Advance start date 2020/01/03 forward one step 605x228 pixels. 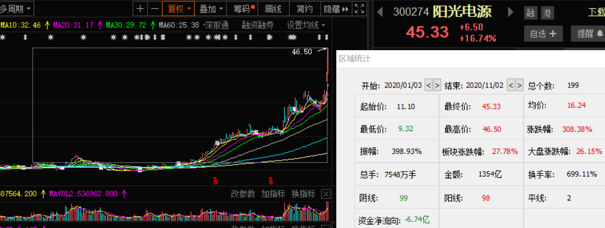437,85
